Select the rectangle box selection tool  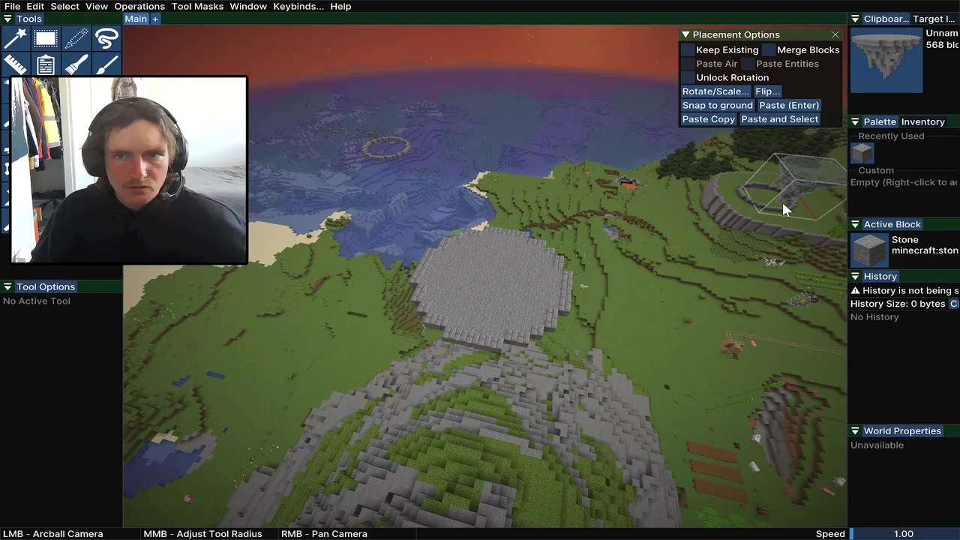46,37
